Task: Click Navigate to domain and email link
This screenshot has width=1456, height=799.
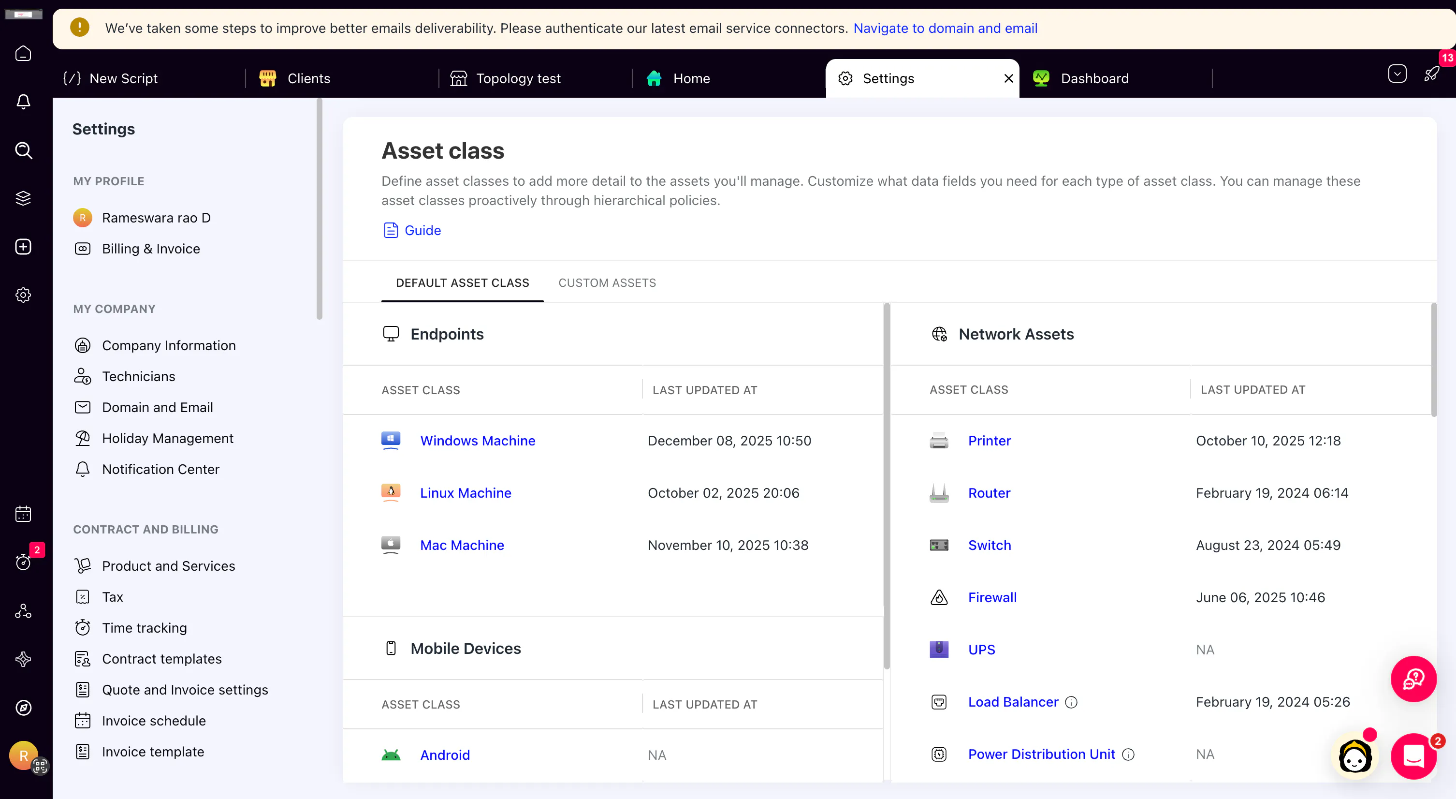Action: (945, 28)
